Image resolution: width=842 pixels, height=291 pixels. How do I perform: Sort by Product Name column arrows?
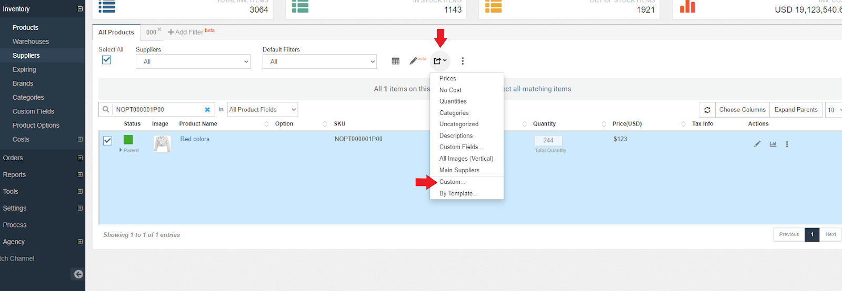[266, 124]
